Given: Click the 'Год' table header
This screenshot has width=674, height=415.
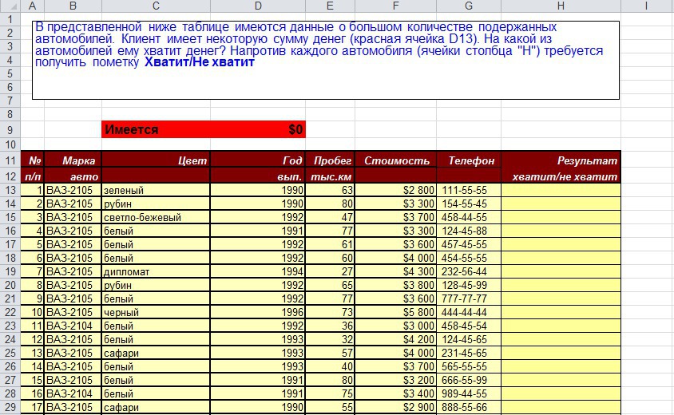Looking at the screenshot, I should 258,160.
